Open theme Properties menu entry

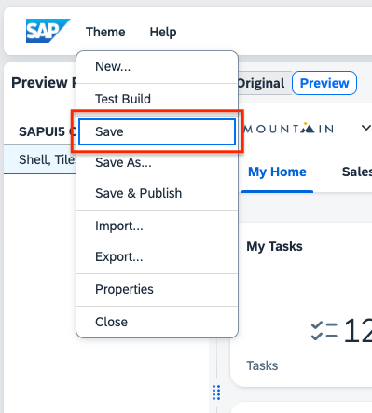click(157, 289)
